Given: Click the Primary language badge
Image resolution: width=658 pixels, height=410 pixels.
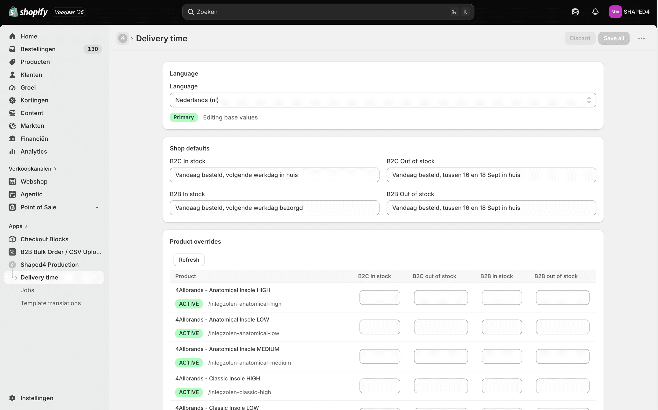Looking at the screenshot, I should point(184,117).
